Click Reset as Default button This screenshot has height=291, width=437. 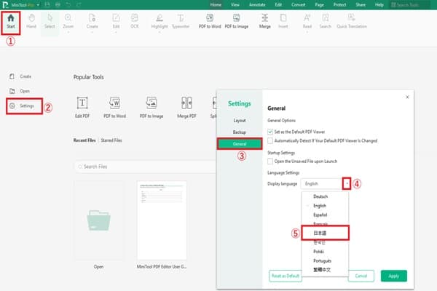[286, 276]
